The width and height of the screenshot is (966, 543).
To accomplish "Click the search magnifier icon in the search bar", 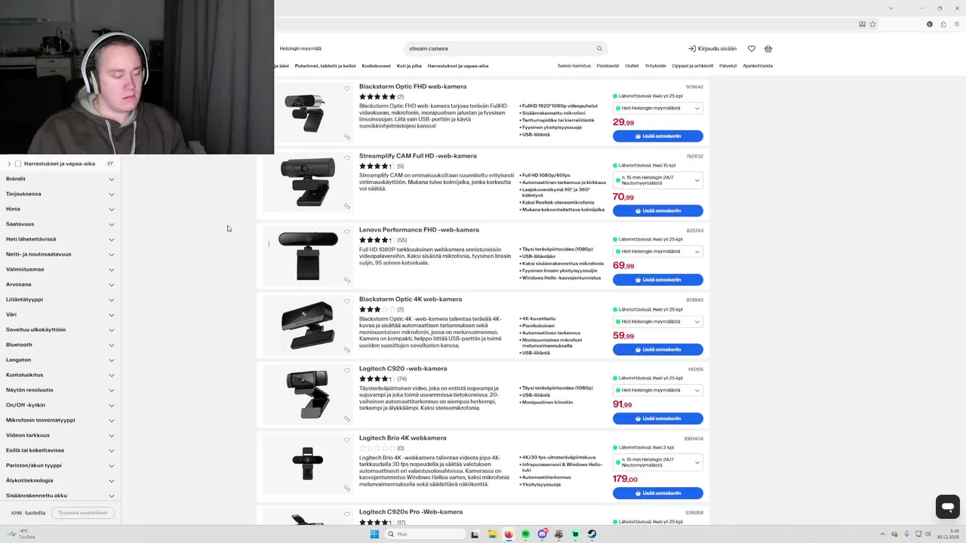I will pyautogui.click(x=599, y=48).
